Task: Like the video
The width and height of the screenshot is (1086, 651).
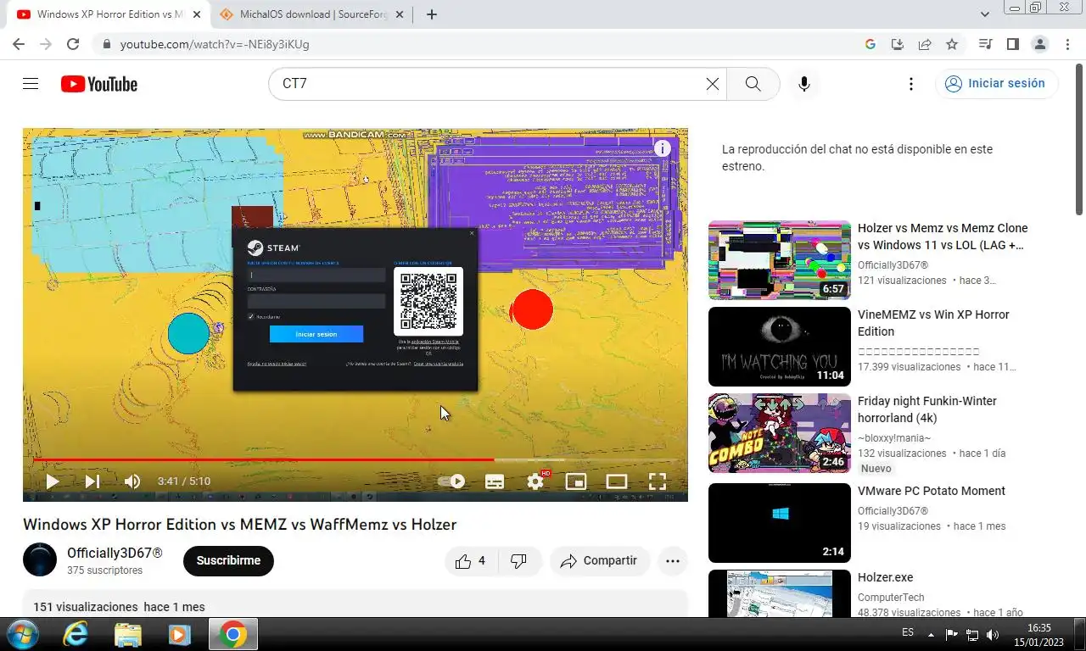Action: coord(470,561)
